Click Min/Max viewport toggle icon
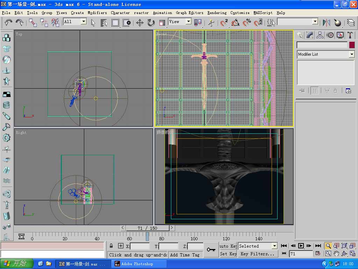The image size is (358, 269). [352, 254]
